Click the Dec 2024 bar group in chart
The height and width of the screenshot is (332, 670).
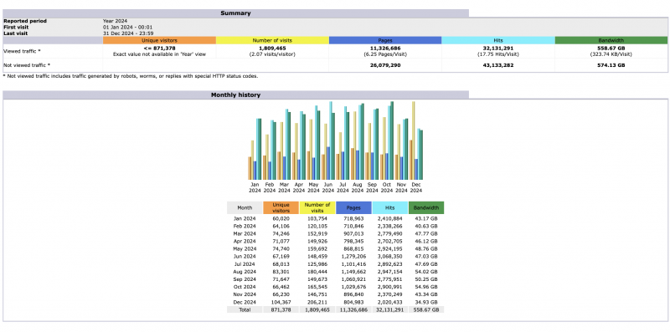[415, 140]
